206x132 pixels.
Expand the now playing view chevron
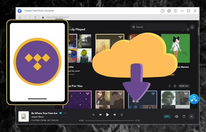point(192,116)
